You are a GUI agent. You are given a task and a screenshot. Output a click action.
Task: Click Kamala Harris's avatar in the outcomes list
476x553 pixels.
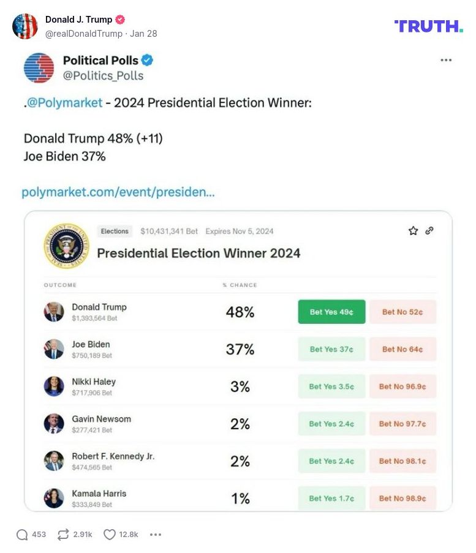click(x=54, y=498)
